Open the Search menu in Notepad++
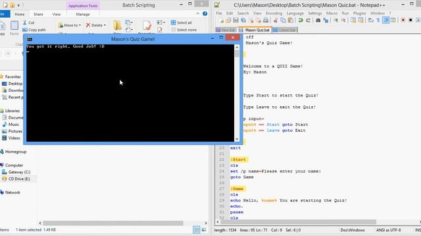421x236 pixels. coord(243,13)
